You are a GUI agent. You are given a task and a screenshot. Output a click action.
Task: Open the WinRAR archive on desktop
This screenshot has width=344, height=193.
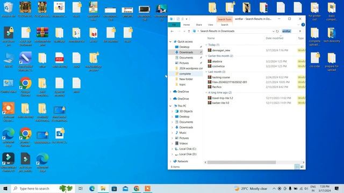coord(42,36)
